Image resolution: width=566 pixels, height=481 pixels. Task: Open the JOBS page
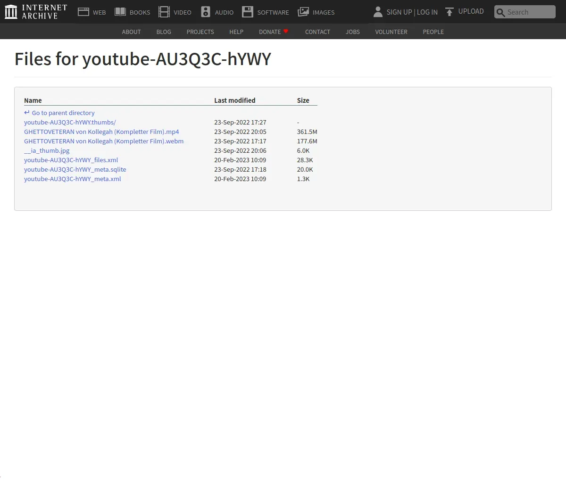[x=353, y=32]
